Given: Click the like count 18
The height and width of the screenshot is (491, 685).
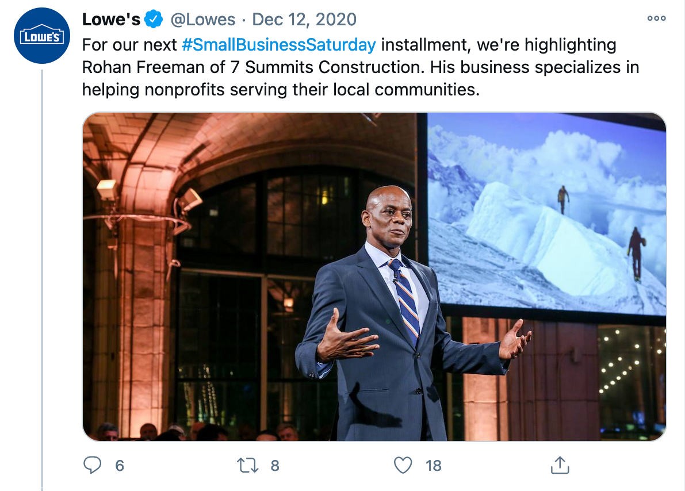Looking at the screenshot, I should tap(433, 466).
